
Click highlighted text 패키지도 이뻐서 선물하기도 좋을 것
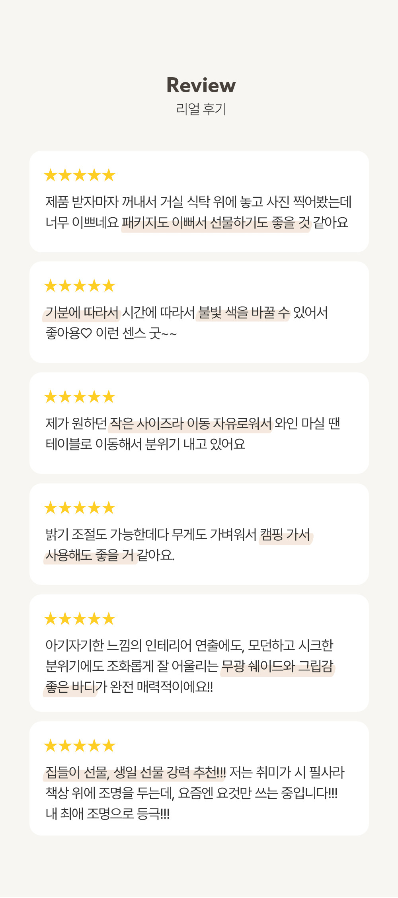pyautogui.click(x=216, y=222)
